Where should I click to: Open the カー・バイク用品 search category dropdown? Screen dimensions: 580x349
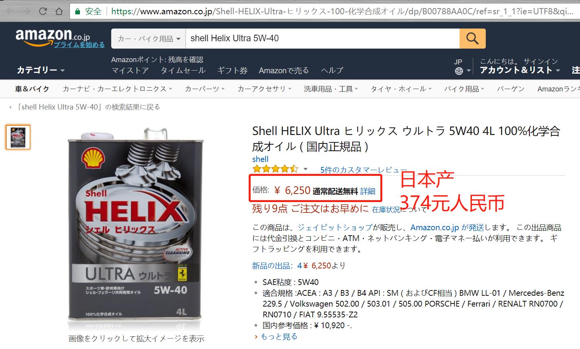tap(149, 39)
